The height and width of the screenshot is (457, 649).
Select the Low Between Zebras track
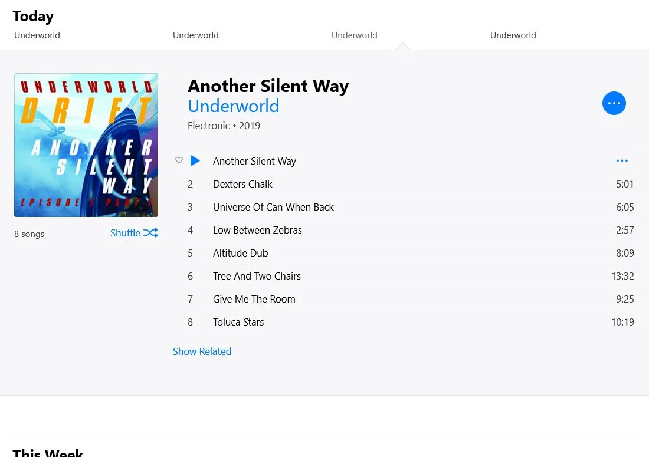point(411,230)
